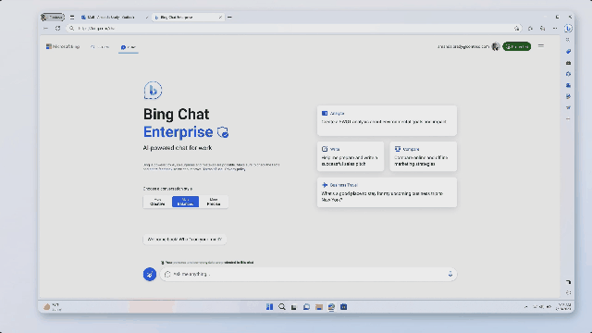The image size is (592, 333).
Task: Click the Ask me anything input field
Action: 308,274
